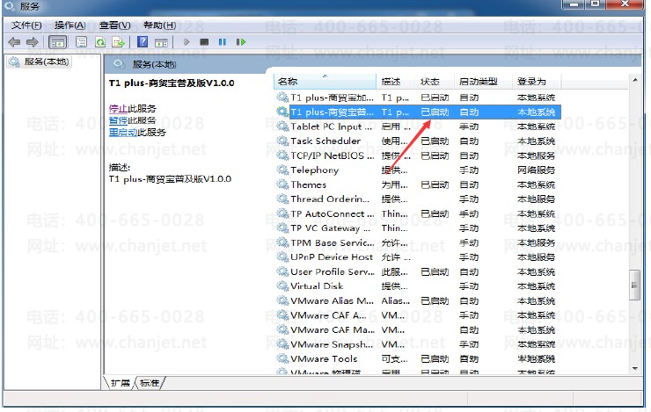Sort by the 状态 column header
This screenshot has height=412, width=651.
click(x=435, y=82)
